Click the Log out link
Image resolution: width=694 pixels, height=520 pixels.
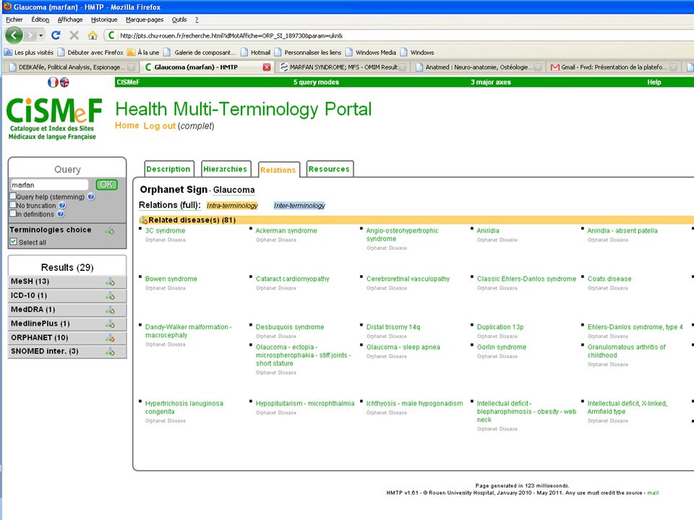(159, 126)
